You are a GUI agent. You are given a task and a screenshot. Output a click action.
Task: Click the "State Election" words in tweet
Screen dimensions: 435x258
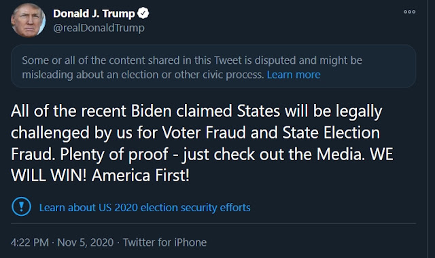[x=331, y=132]
